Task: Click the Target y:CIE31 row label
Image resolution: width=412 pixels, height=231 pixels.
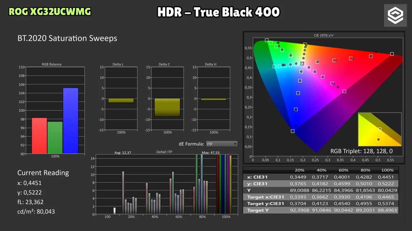Action: tap(266, 204)
